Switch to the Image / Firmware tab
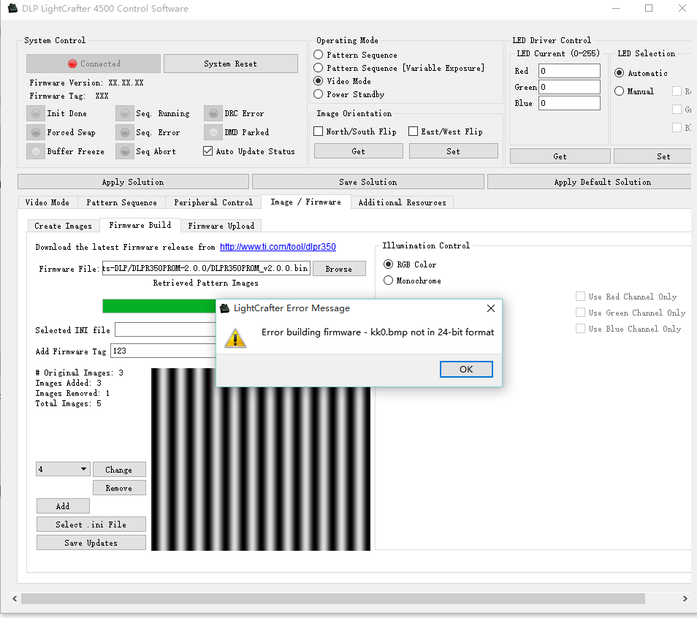 306,202
